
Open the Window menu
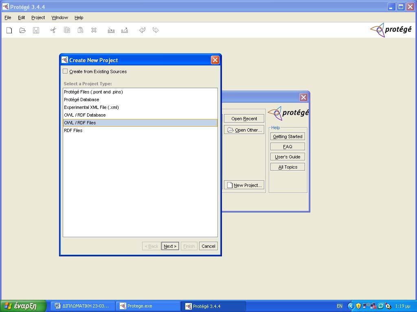tap(59, 17)
